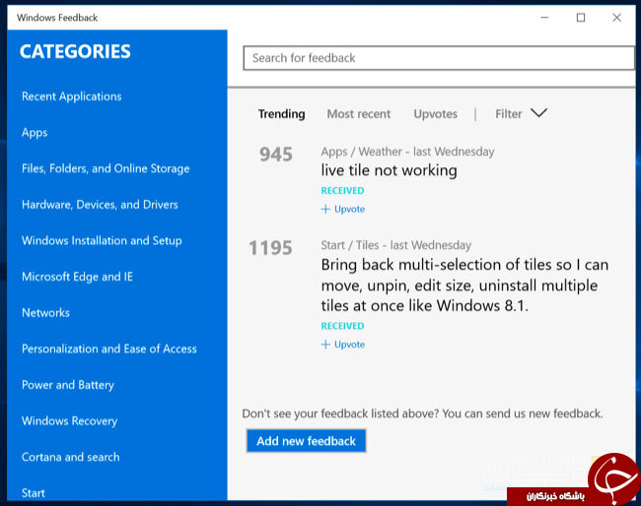Screen dimensions: 641x506
Task: Upvote the live tile not working feedback
Action: coord(343,210)
